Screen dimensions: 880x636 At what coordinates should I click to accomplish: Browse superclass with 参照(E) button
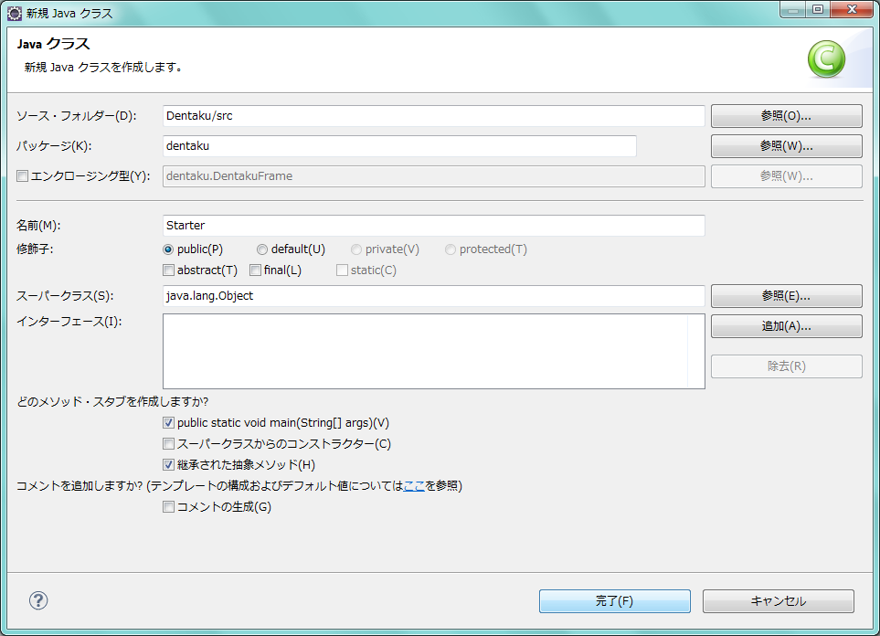point(786,296)
